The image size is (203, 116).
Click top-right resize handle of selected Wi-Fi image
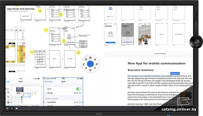click(83, 78)
